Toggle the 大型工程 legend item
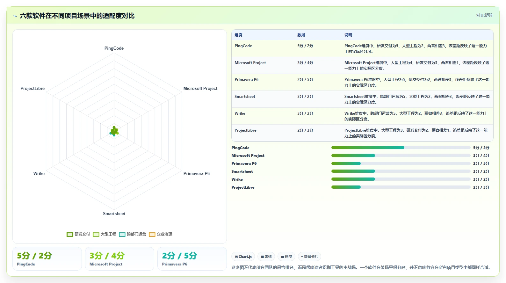This screenshot has width=506, height=283. pyautogui.click(x=105, y=234)
